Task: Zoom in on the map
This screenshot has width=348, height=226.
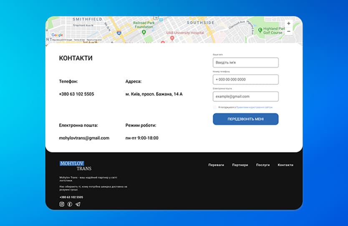Action: (289, 24)
